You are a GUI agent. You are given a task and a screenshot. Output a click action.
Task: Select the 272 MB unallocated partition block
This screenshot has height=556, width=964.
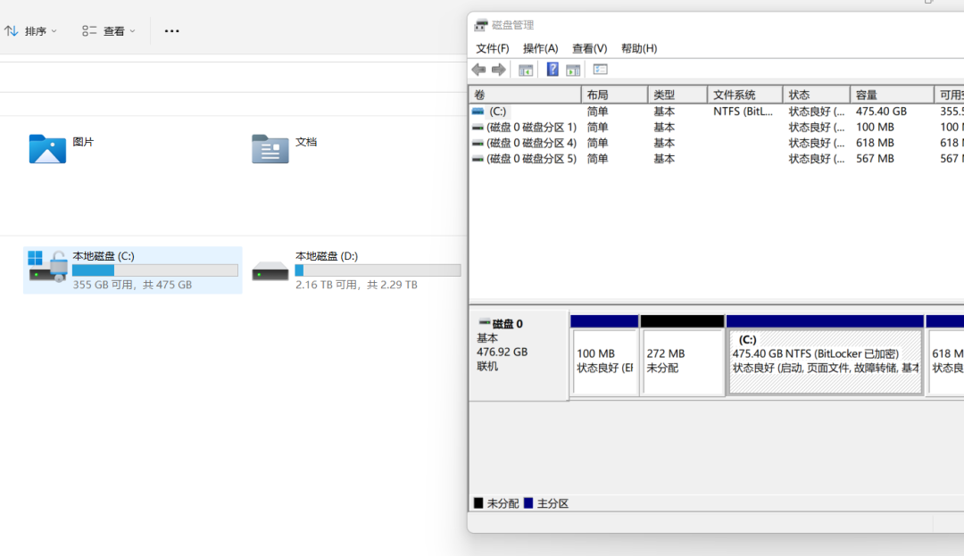coord(682,361)
